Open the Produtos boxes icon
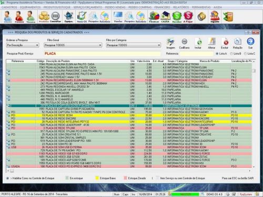 44,17
